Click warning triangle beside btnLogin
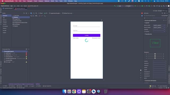The height and width of the screenshot is (95, 170). [x=26, y=62]
